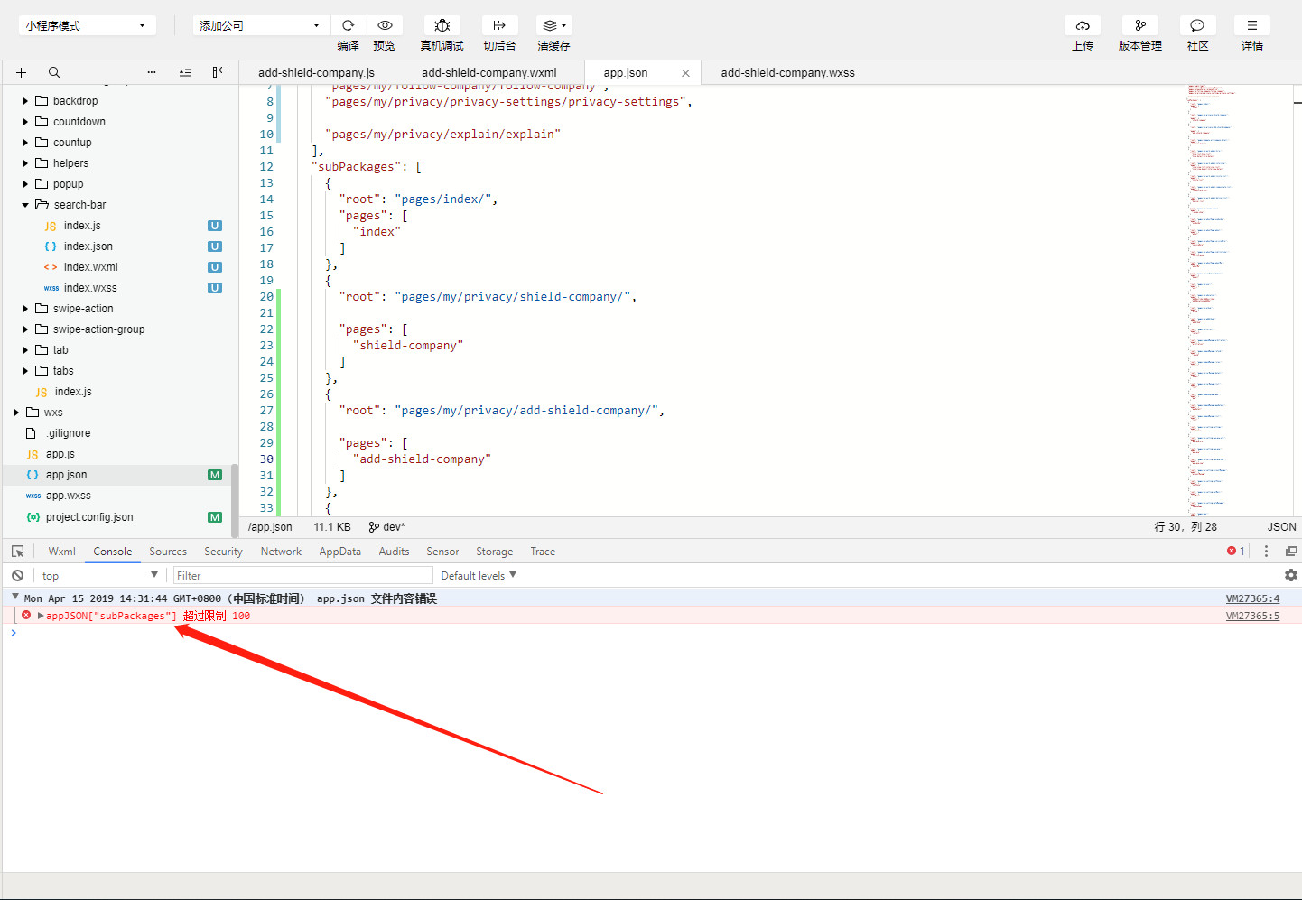Open the Sources devtools tab
This screenshot has height=900, width=1302.
click(x=168, y=552)
